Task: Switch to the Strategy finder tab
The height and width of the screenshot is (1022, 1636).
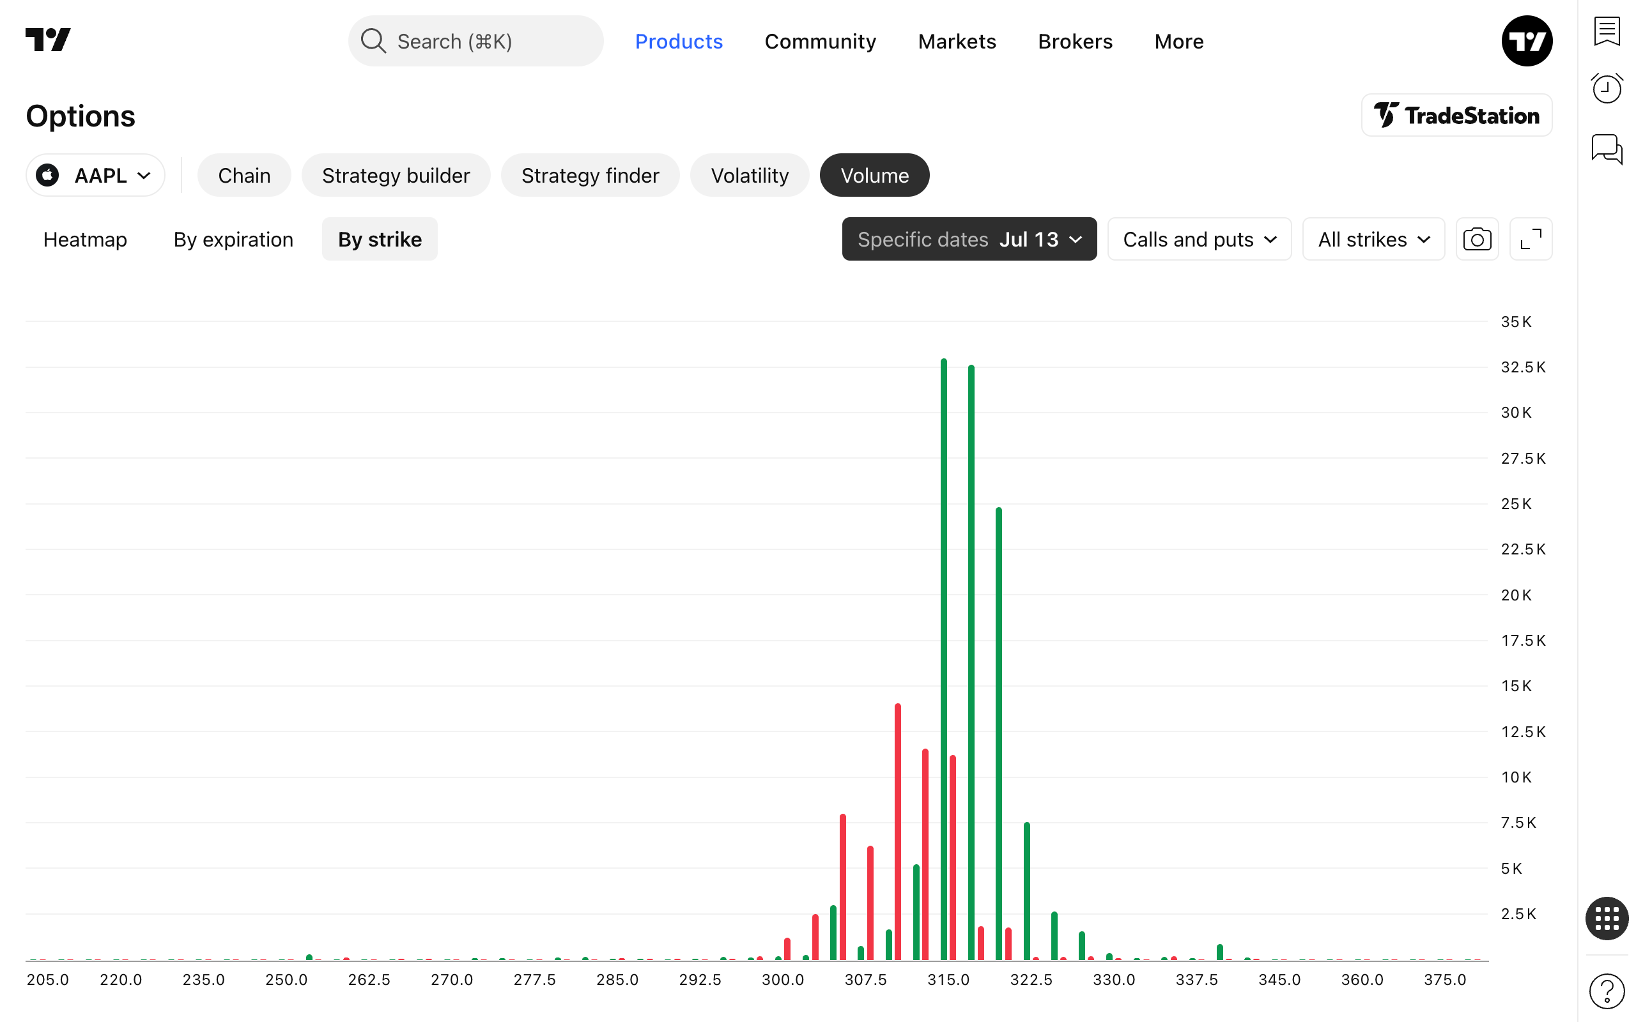Action: point(589,175)
